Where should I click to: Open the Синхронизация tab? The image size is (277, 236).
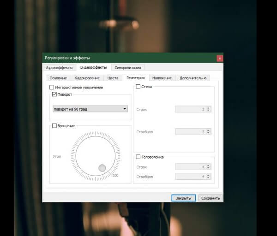click(127, 68)
